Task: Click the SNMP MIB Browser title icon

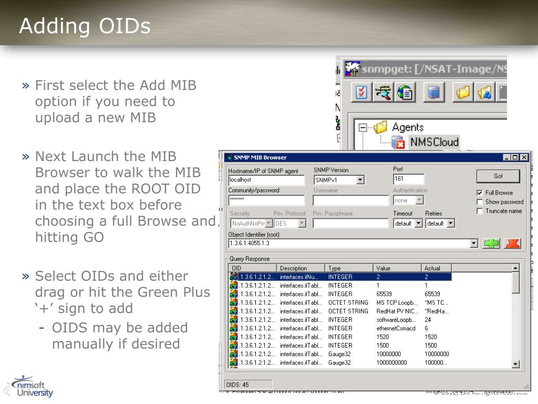Action: pyautogui.click(x=229, y=157)
